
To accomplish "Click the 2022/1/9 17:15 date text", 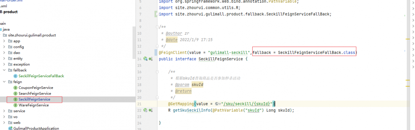I will coord(196,40).
